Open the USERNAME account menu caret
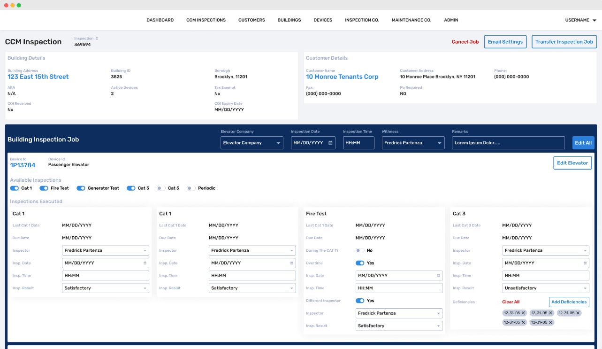This screenshot has width=602, height=349. [x=594, y=20]
